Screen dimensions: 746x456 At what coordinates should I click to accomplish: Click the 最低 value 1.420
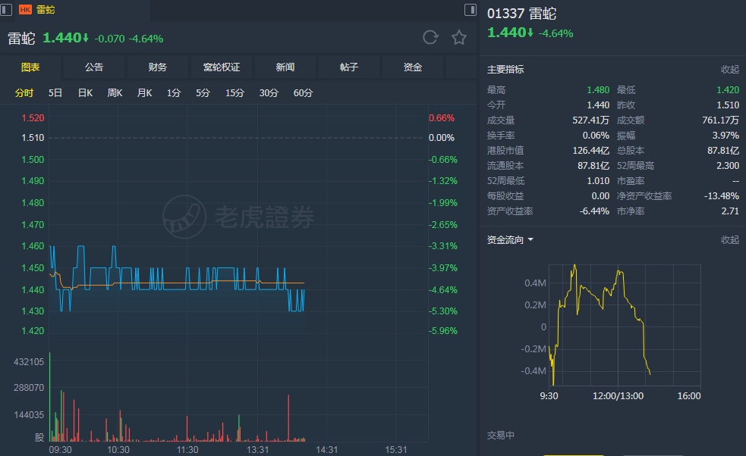(x=728, y=90)
